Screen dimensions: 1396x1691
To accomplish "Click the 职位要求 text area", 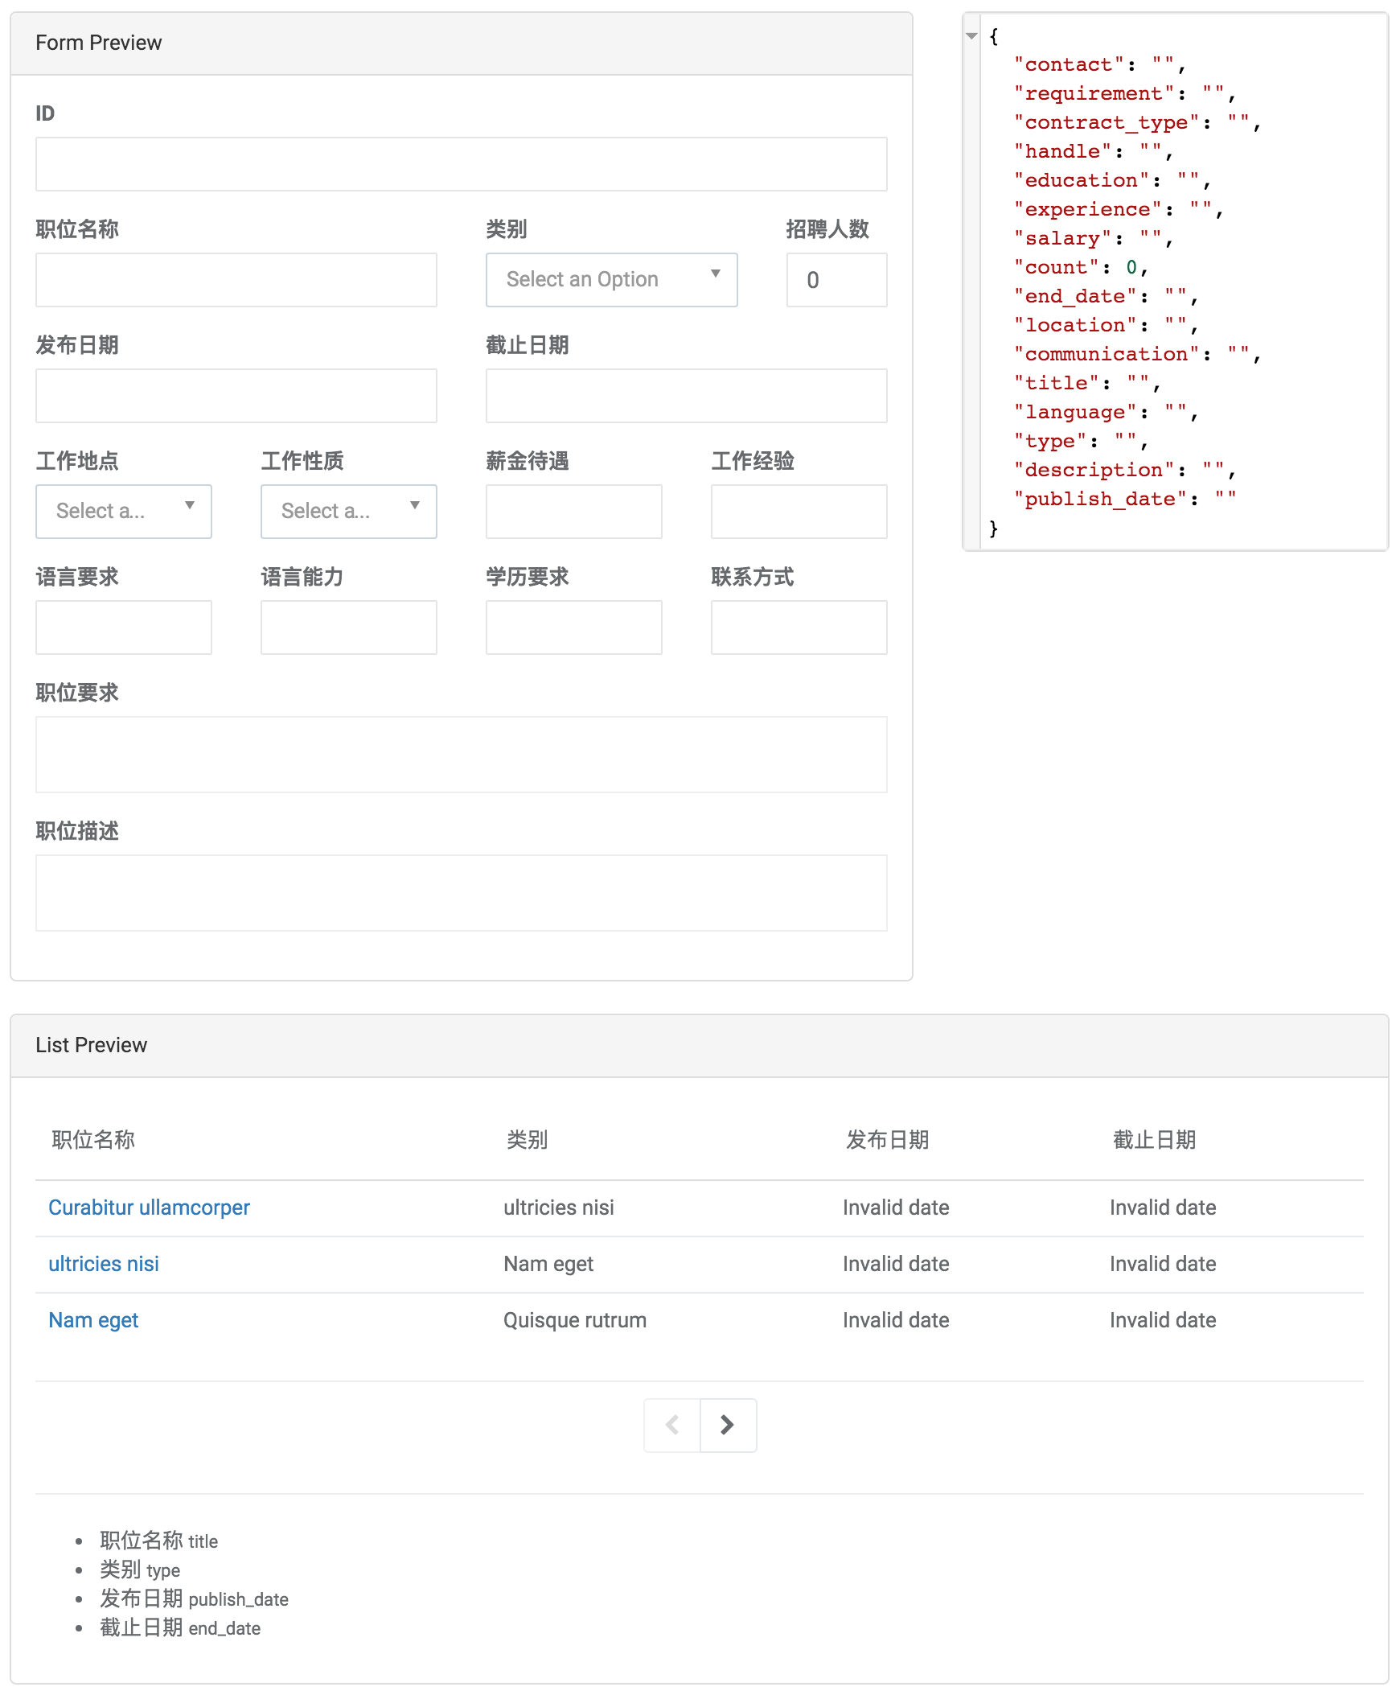I will [462, 755].
